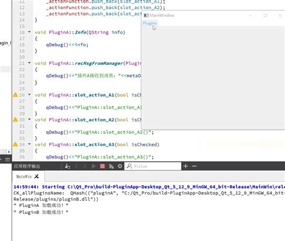Fold slot_action_A3 function at line 34
The image size is (285, 241).
coord(29,144)
